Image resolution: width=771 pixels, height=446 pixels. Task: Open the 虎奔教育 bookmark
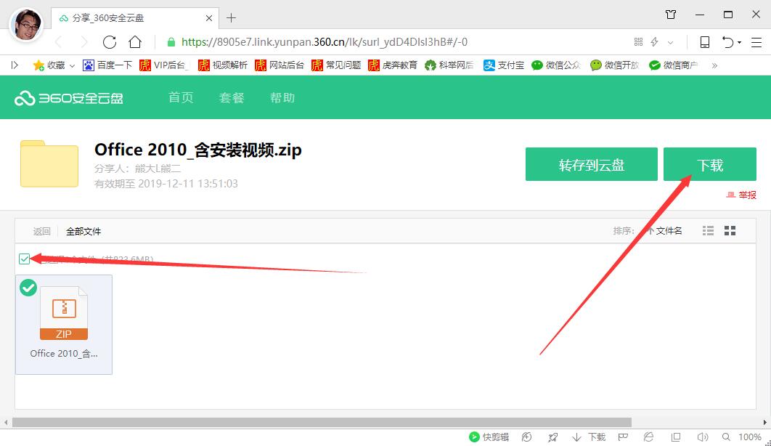click(x=392, y=65)
